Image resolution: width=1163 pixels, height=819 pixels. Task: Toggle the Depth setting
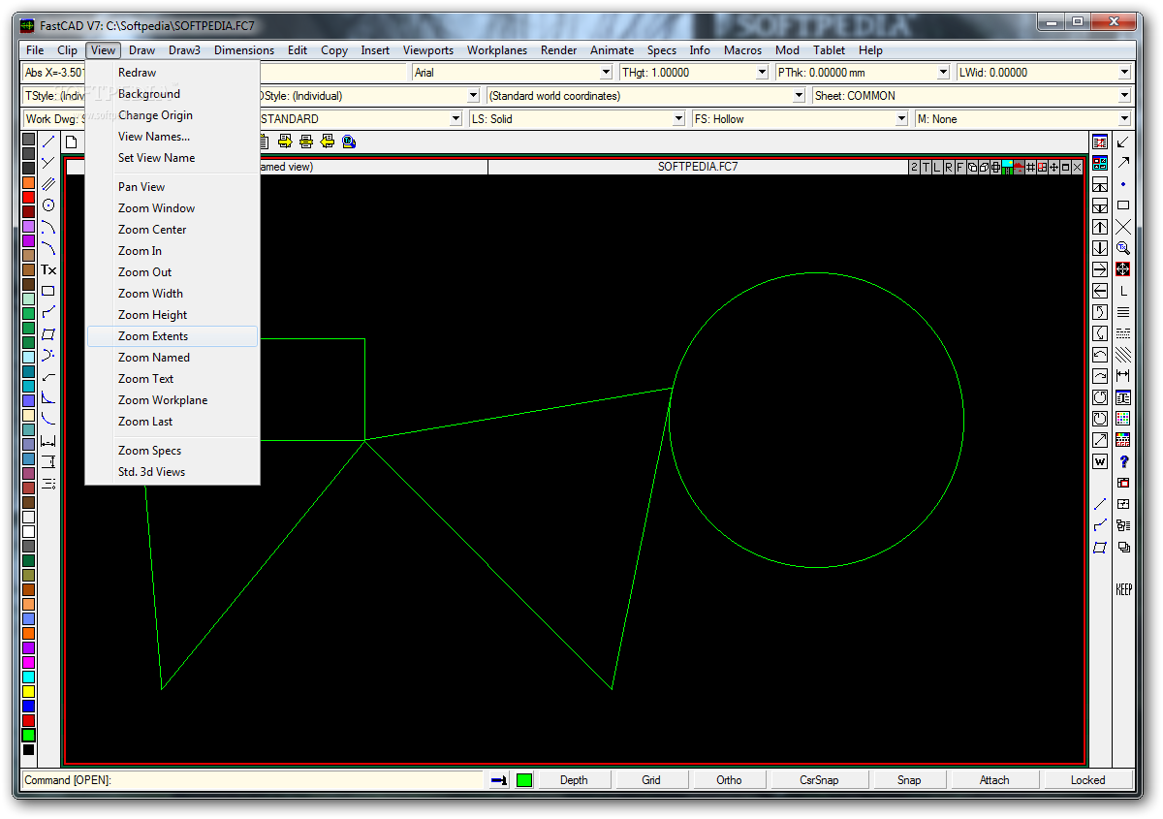click(574, 780)
